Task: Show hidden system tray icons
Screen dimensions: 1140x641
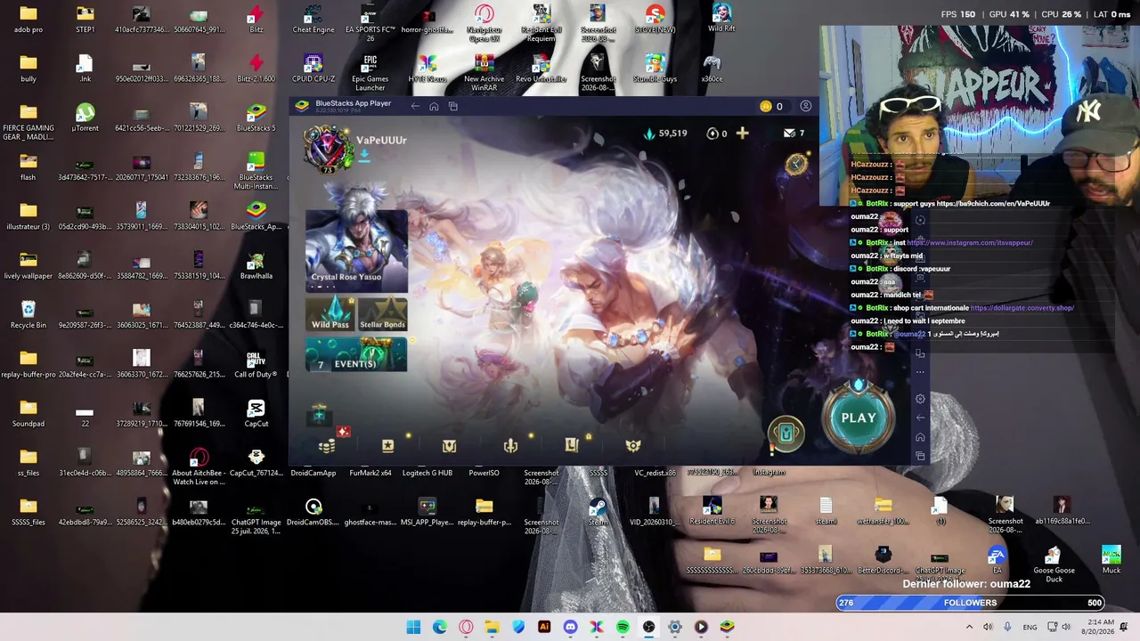Action: (969, 627)
